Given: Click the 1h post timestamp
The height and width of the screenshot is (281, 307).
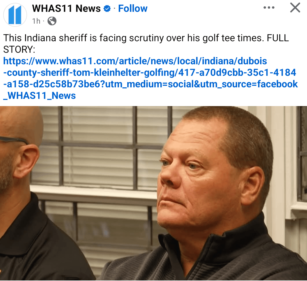Looking at the screenshot, I should [36, 21].
